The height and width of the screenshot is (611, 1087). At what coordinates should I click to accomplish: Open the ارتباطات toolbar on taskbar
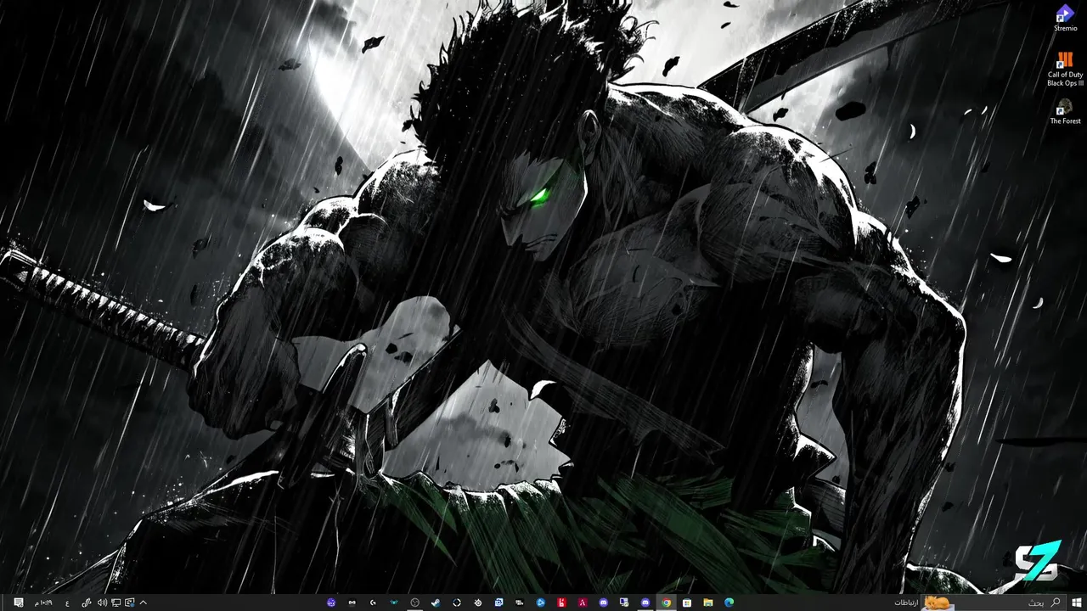[x=906, y=603]
